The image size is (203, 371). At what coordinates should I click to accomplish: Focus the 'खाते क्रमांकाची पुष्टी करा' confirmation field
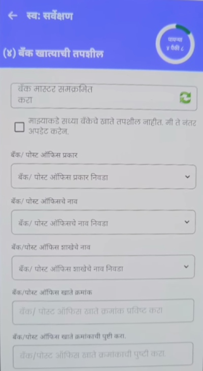pyautogui.click(x=103, y=355)
